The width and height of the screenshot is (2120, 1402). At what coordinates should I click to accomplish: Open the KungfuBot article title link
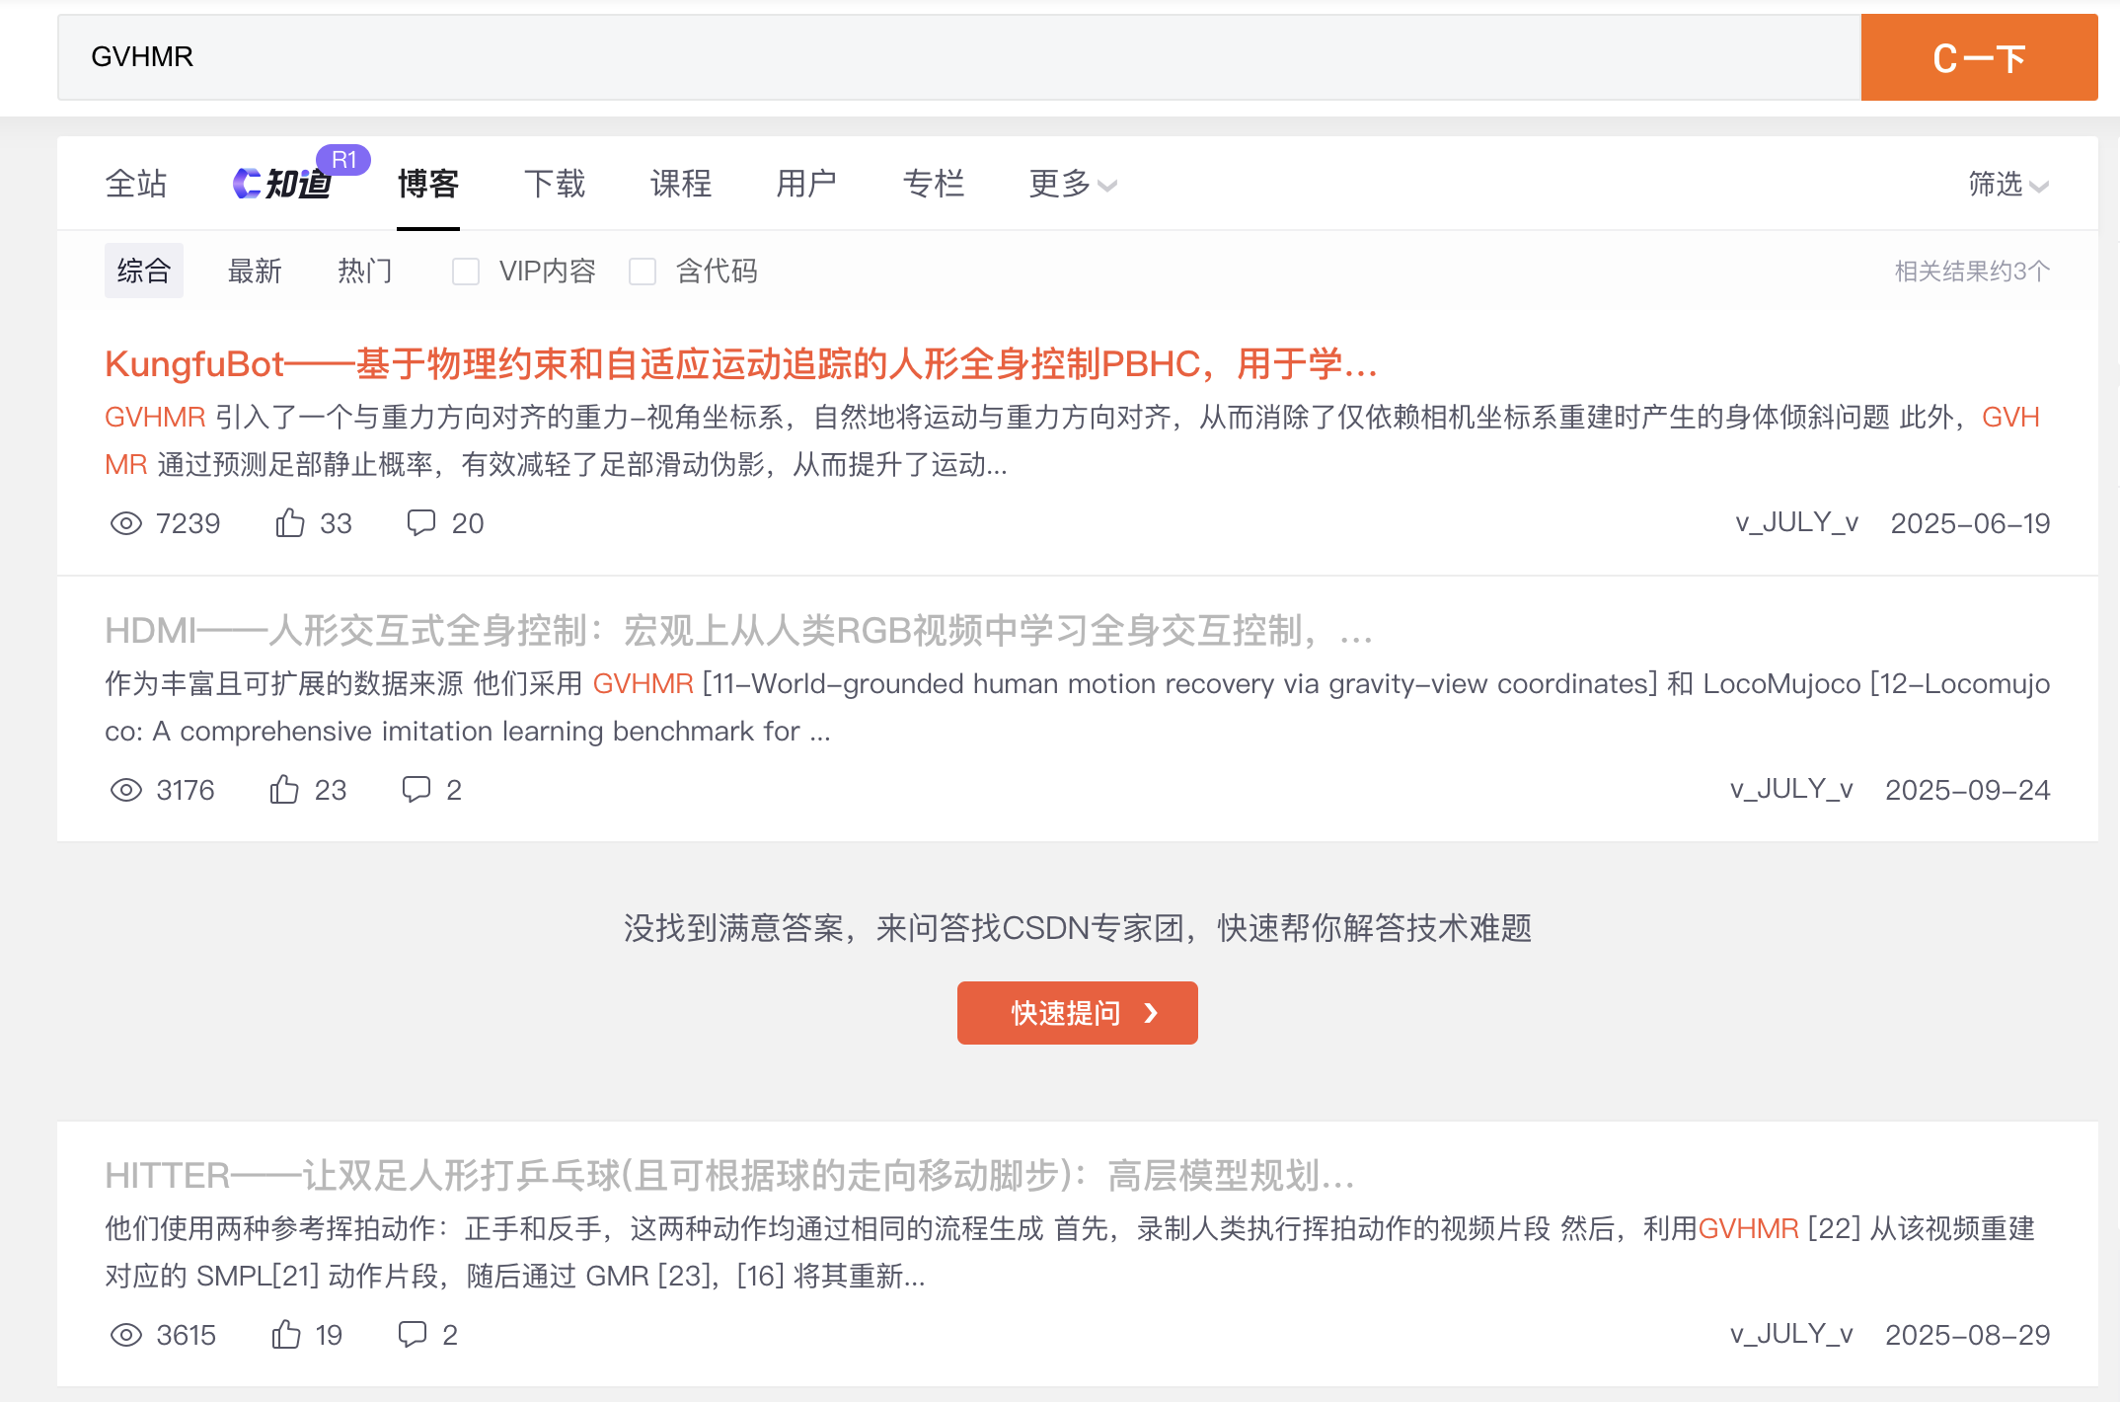[x=740, y=364]
